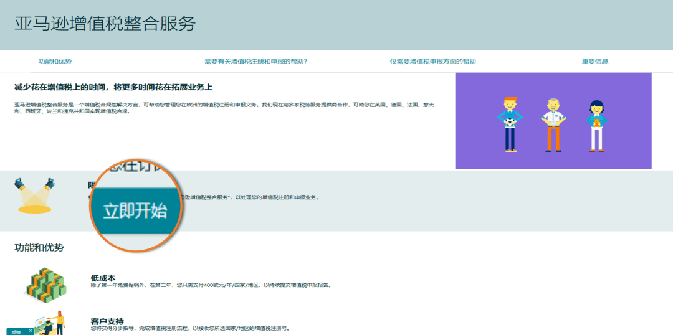Click the spotlight lamps icon
Viewport: 673px width, 335px height.
coord(35,195)
